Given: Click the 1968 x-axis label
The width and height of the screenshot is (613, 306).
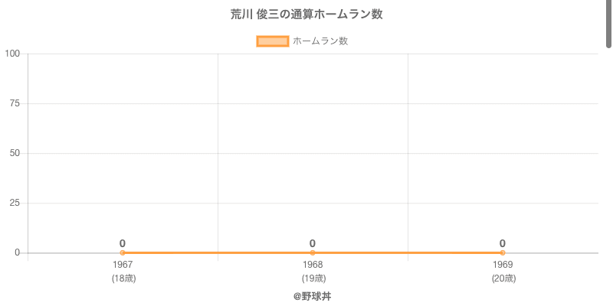Looking at the screenshot, I should (313, 265).
